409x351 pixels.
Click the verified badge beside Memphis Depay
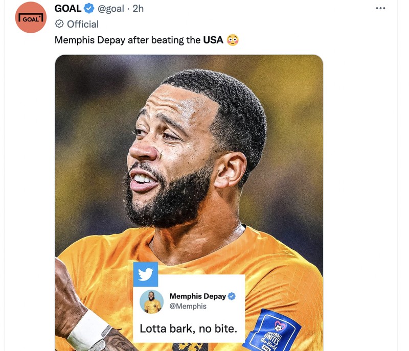tap(232, 296)
